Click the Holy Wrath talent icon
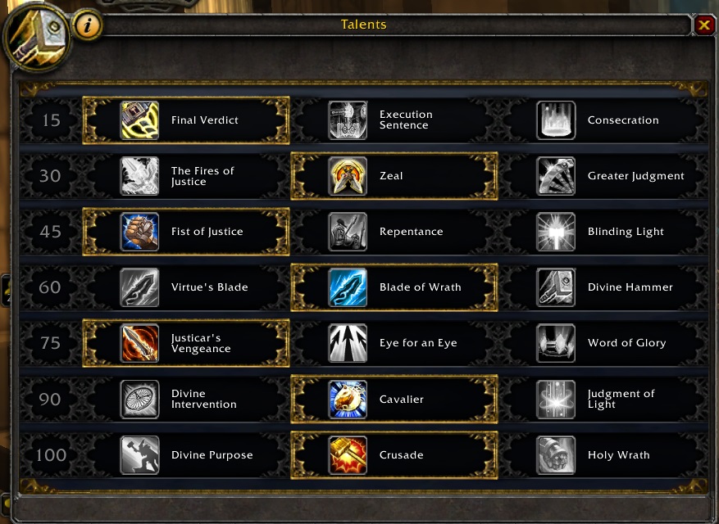The image size is (719, 524). [556, 455]
